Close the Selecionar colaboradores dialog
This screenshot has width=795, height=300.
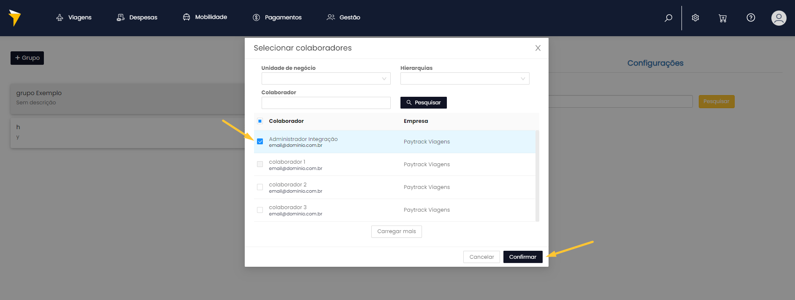pyautogui.click(x=538, y=48)
